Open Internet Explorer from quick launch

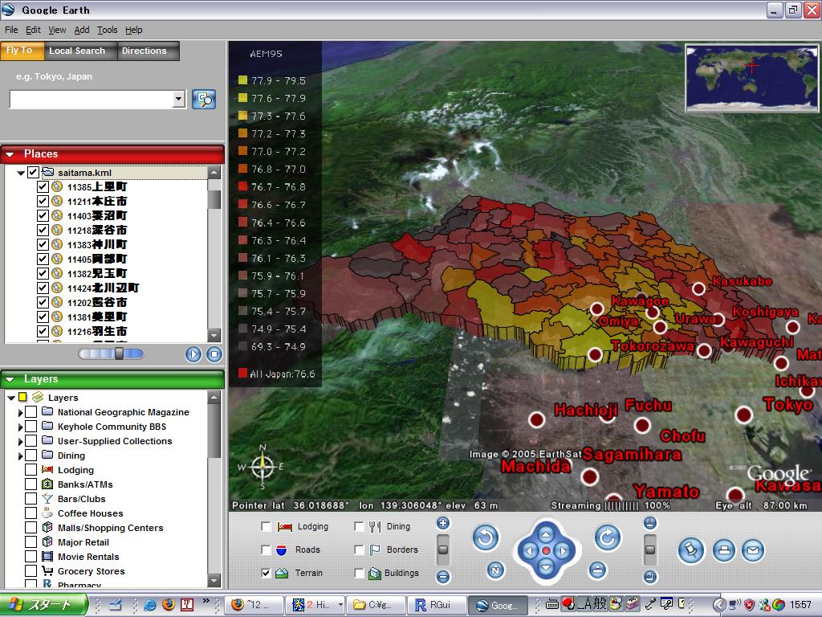[x=150, y=605]
